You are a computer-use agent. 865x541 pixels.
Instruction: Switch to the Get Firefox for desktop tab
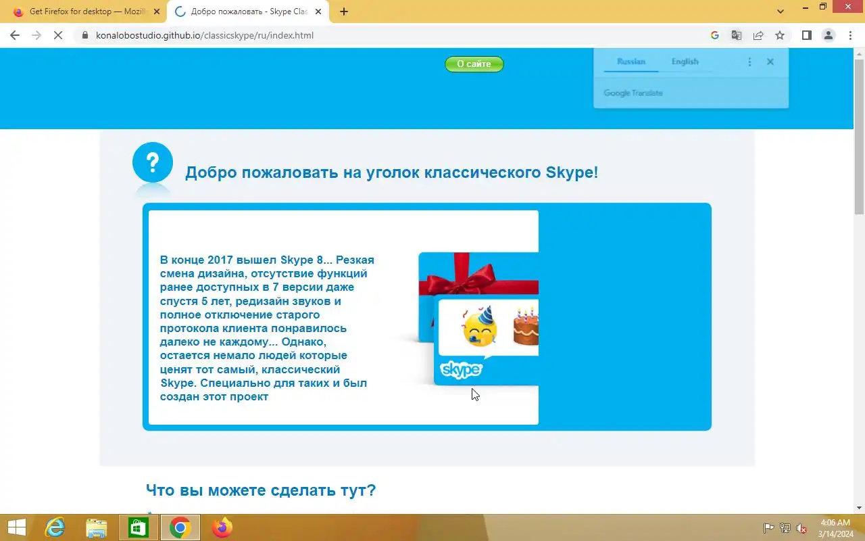pyautogui.click(x=84, y=11)
